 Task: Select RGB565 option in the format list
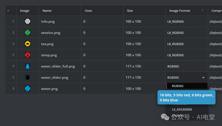point(178,86)
